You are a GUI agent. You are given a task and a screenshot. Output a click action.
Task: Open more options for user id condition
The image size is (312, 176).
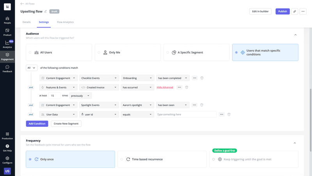pos(222,114)
